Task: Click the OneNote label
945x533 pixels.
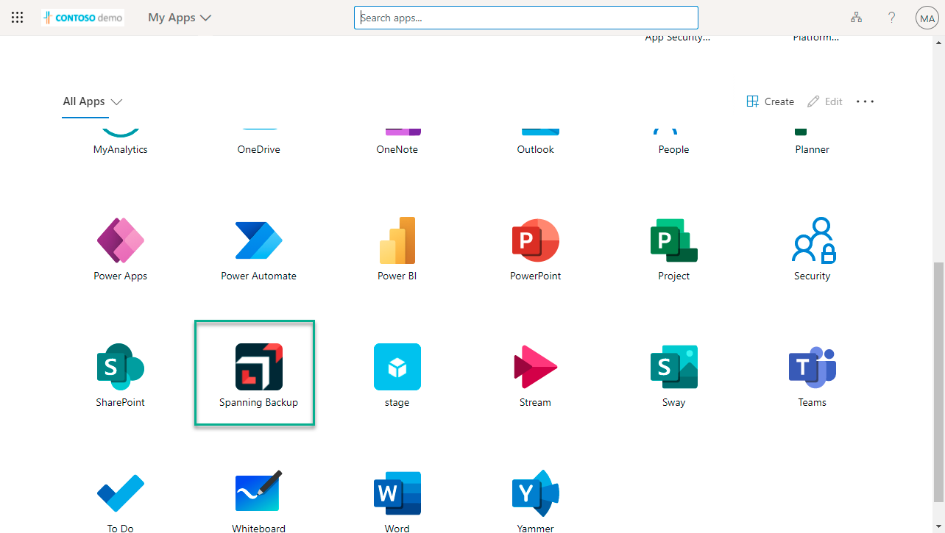Action: [x=397, y=149]
